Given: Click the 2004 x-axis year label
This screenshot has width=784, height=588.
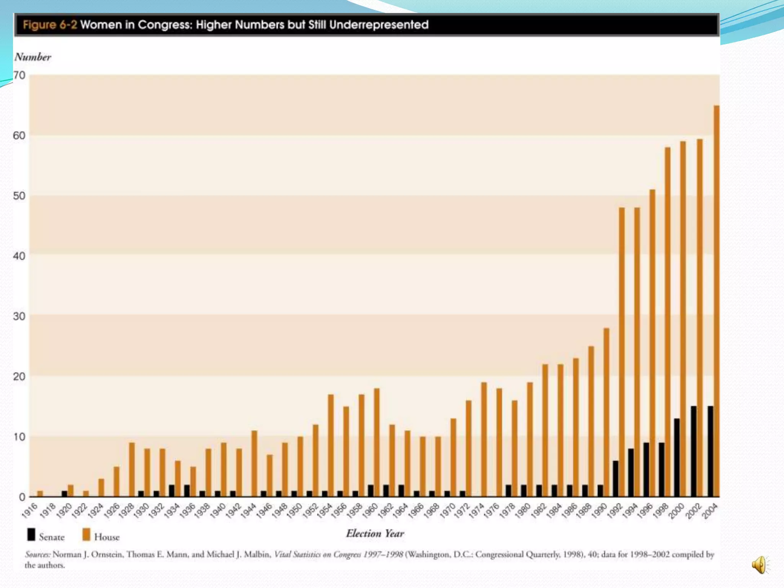Looking at the screenshot, I should pyautogui.click(x=709, y=511).
